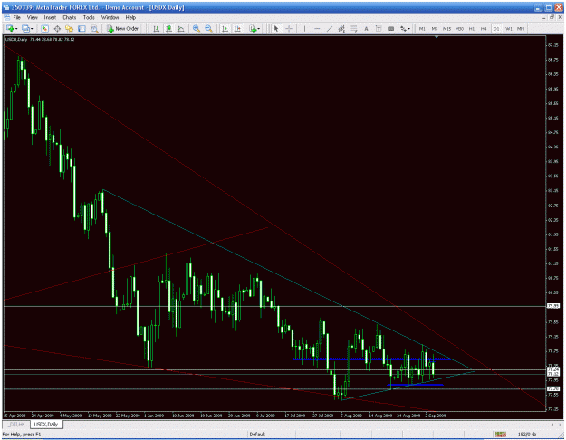Switch to M1 timeframe

(422, 29)
